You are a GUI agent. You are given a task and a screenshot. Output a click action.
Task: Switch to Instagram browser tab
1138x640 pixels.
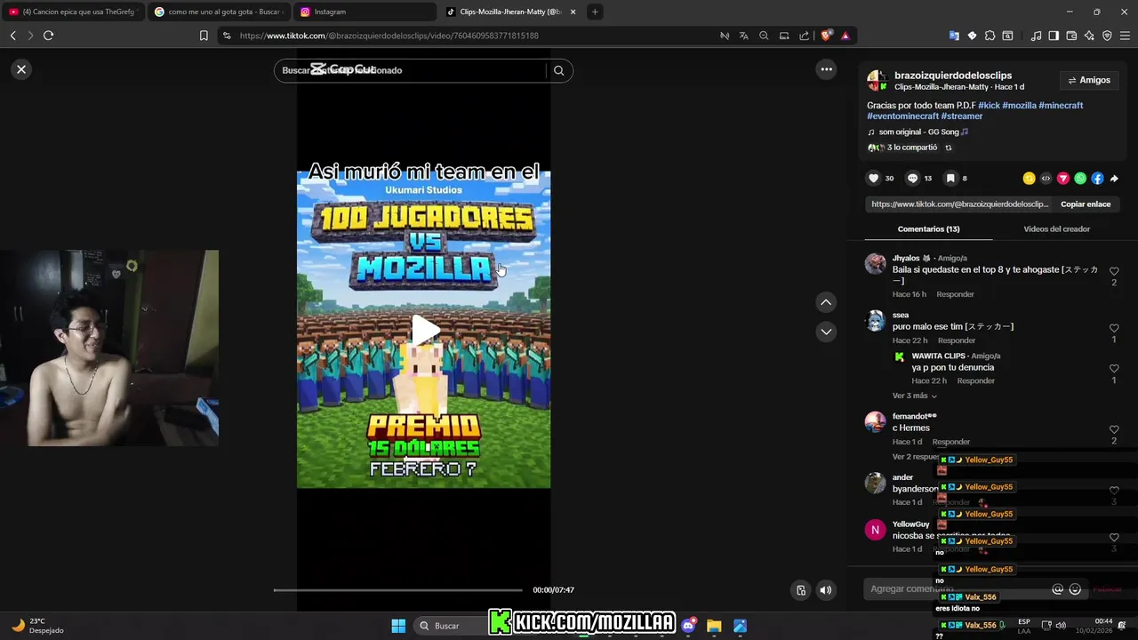(365, 12)
